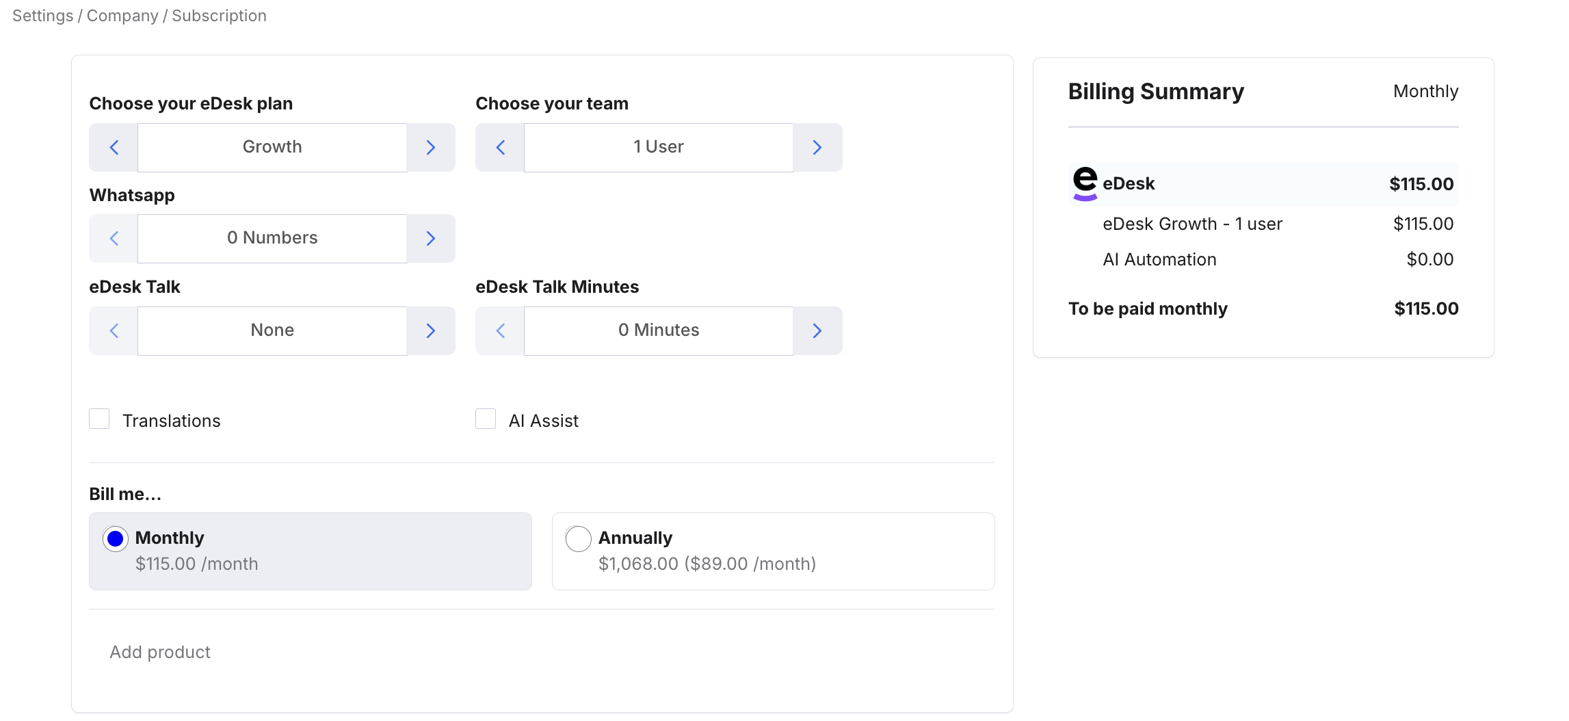This screenshot has width=1569, height=721.
Task: Click the left chevron beside 0 Numbers
Action: [x=114, y=238]
